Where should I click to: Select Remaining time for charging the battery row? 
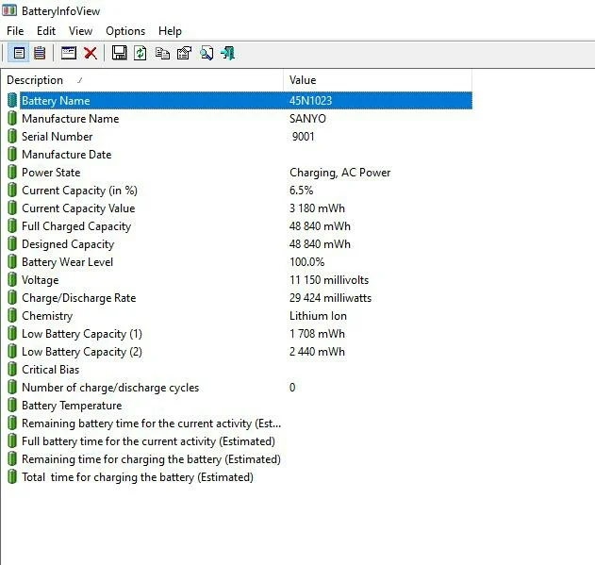pos(240,459)
